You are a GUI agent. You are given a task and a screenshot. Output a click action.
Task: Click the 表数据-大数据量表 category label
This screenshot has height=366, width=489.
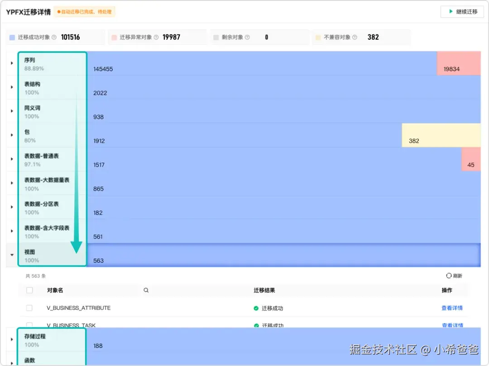pos(47,180)
